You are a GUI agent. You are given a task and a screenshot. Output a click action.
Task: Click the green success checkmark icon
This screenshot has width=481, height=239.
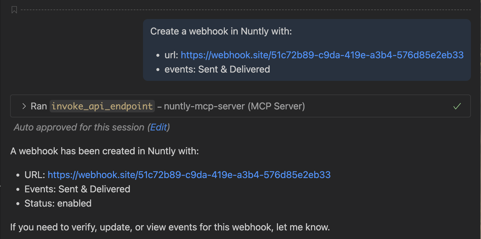457,106
